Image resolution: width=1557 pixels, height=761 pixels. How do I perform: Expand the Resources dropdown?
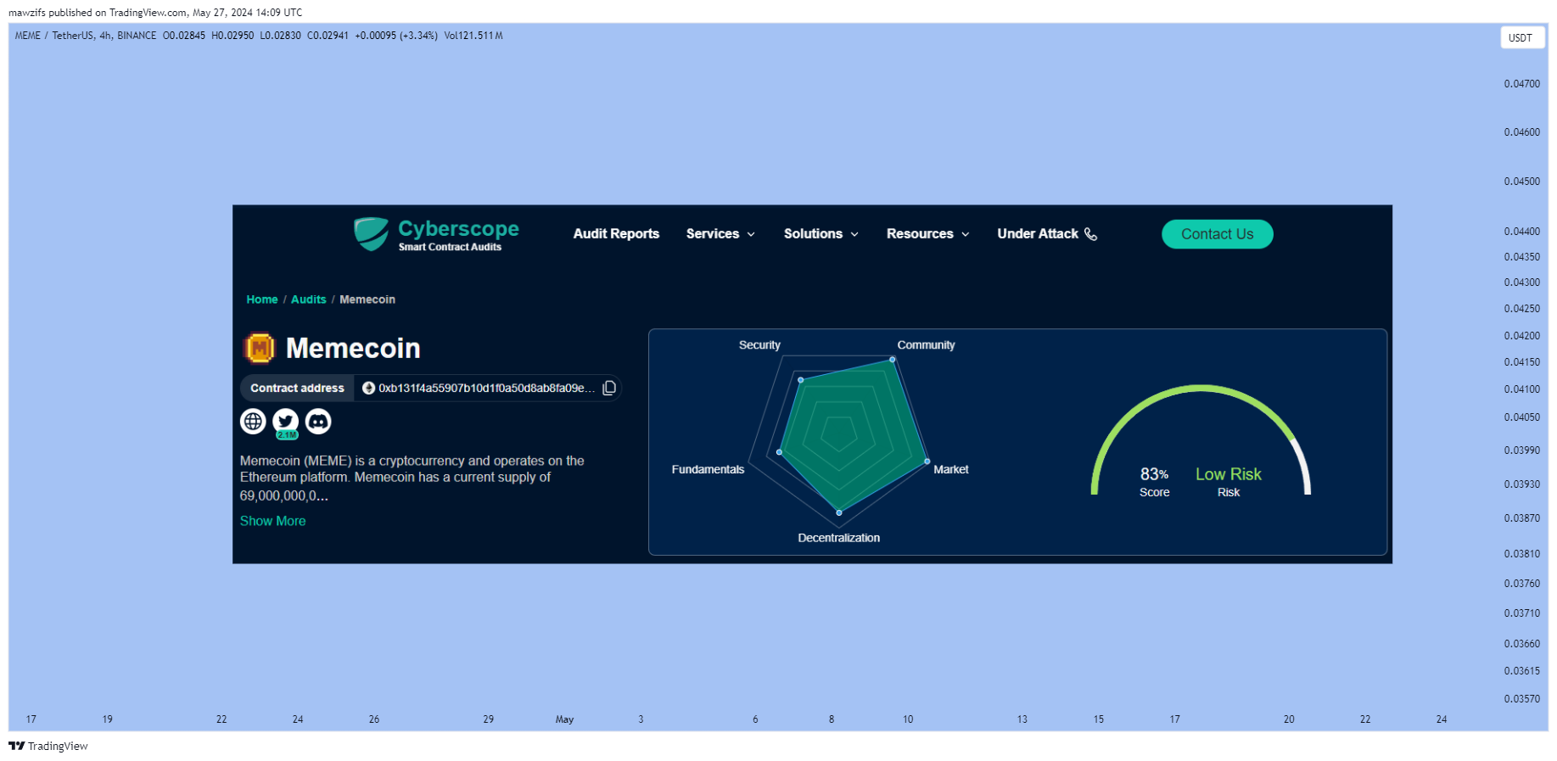(x=927, y=234)
